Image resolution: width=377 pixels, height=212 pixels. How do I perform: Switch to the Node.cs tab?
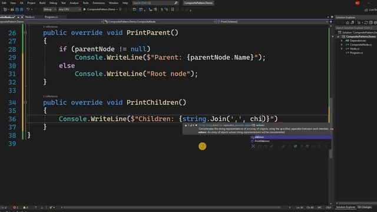[30, 17]
